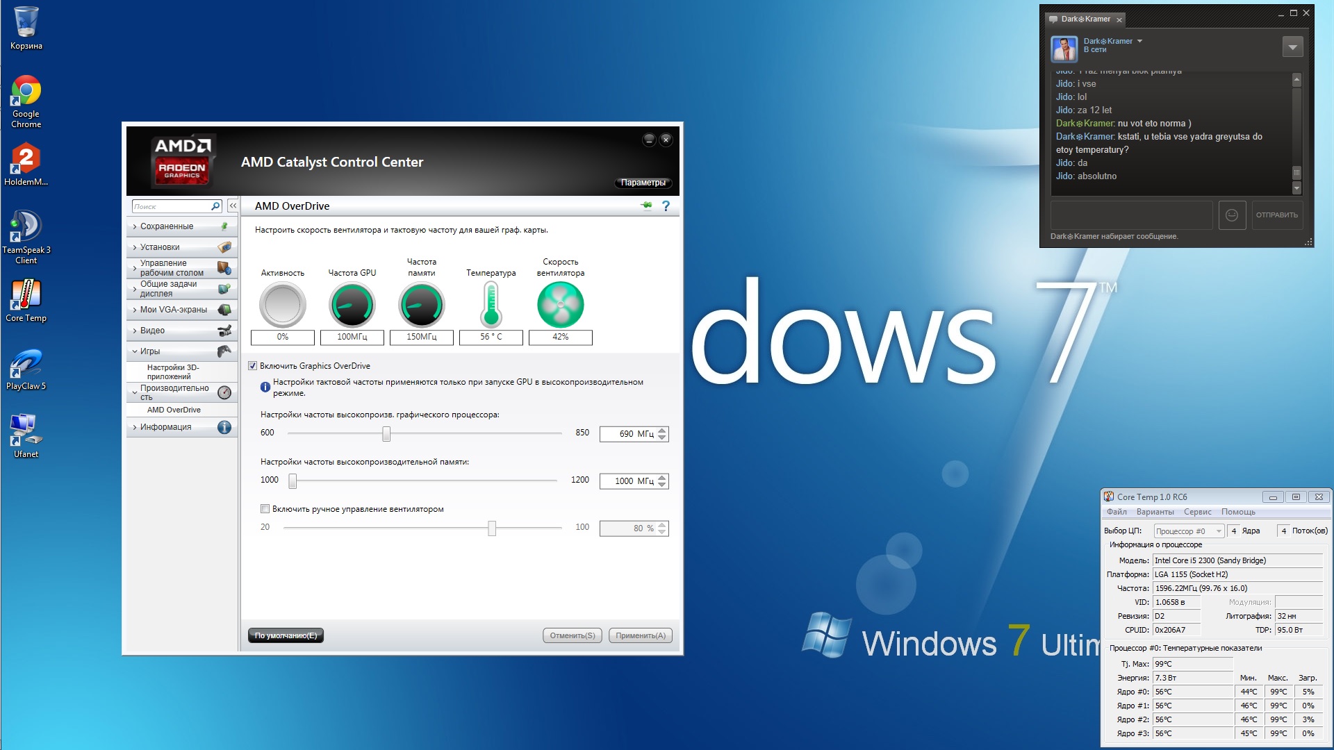
Task: Minimize the Catalyst Control Center window
Action: coord(649,140)
